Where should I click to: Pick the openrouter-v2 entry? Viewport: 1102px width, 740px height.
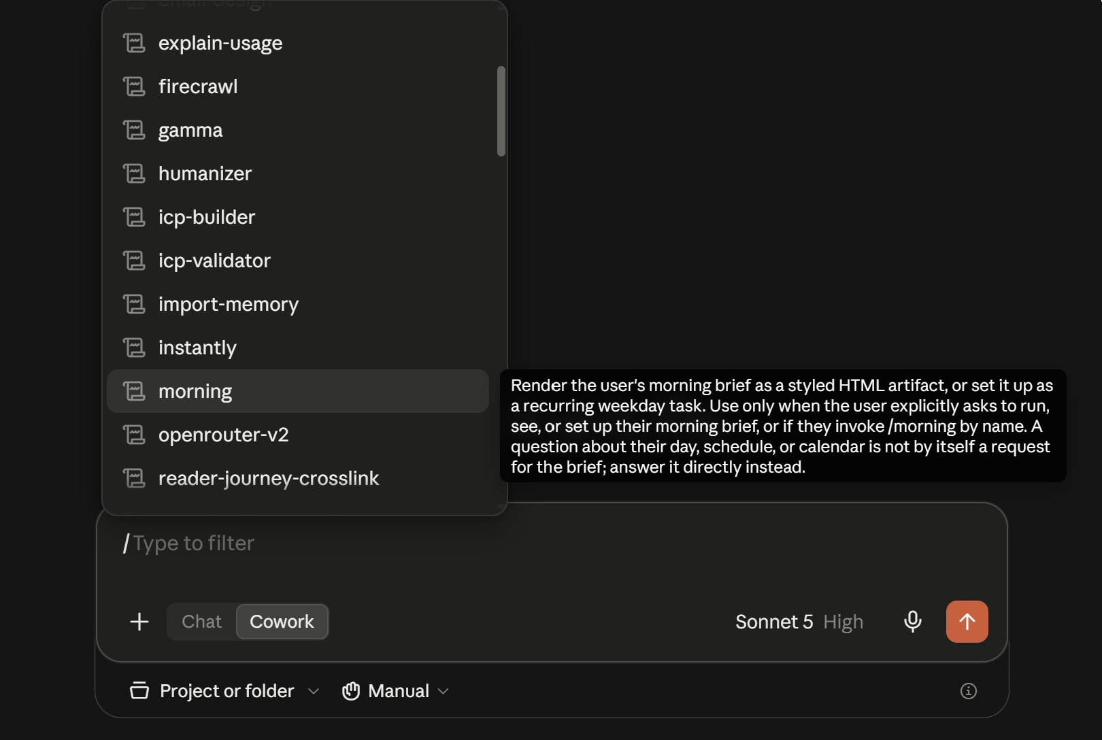(298, 435)
